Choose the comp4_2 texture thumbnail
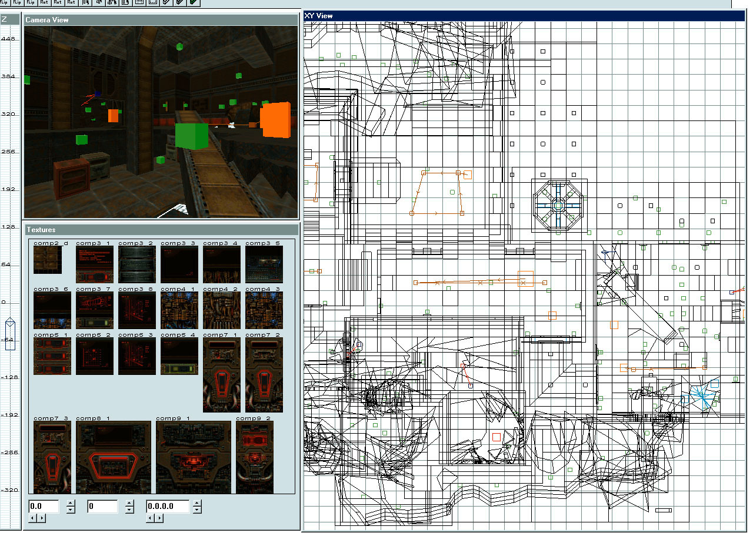The width and height of the screenshot is (753, 533). [222, 310]
